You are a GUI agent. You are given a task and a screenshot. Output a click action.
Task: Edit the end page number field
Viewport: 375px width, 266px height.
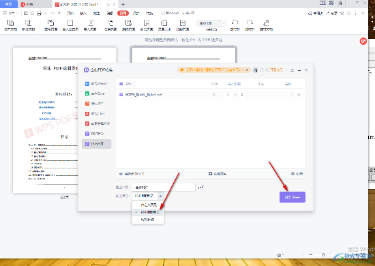(x=242, y=95)
